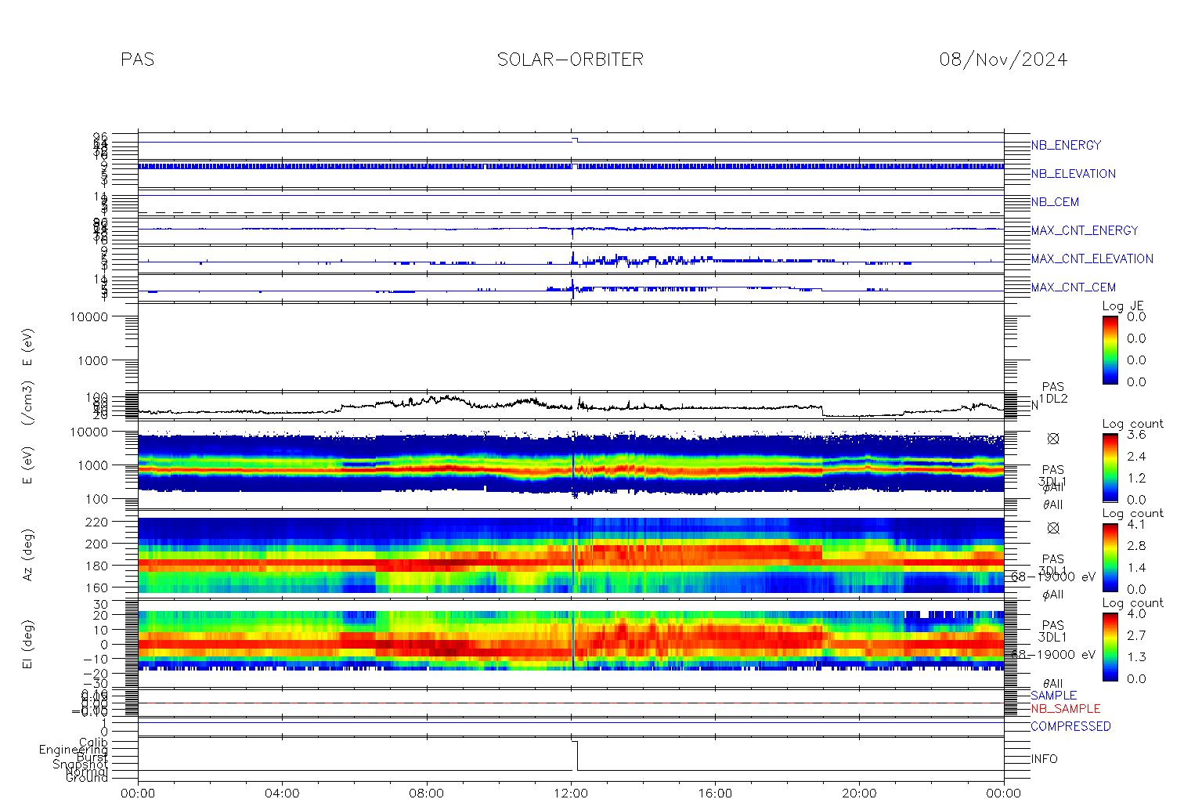The width and height of the screenshot is (1184, 799).
Task: Select the 04:00 time tick label
Action: (282, 793)
